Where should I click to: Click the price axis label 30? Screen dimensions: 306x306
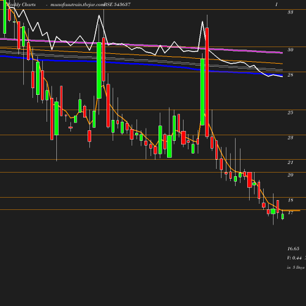[290, 50]
